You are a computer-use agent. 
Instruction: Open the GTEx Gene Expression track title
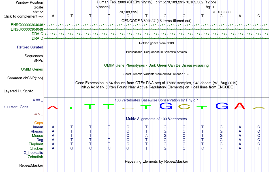pyautogui.click(x=156, y=83)
